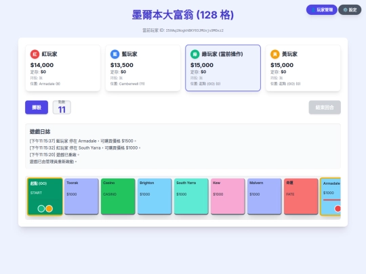
Task: Click the green token on start tile
Action: pos(41,208)
